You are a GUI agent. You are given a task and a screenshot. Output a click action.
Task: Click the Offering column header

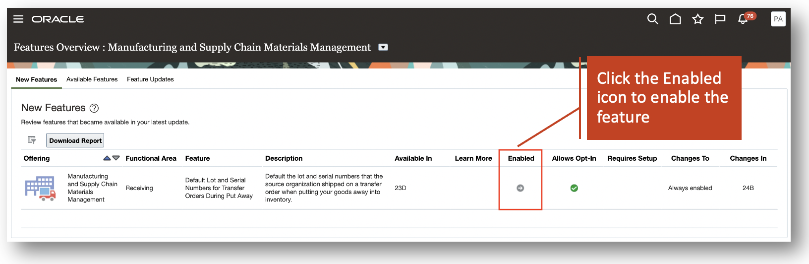[37, 158]
